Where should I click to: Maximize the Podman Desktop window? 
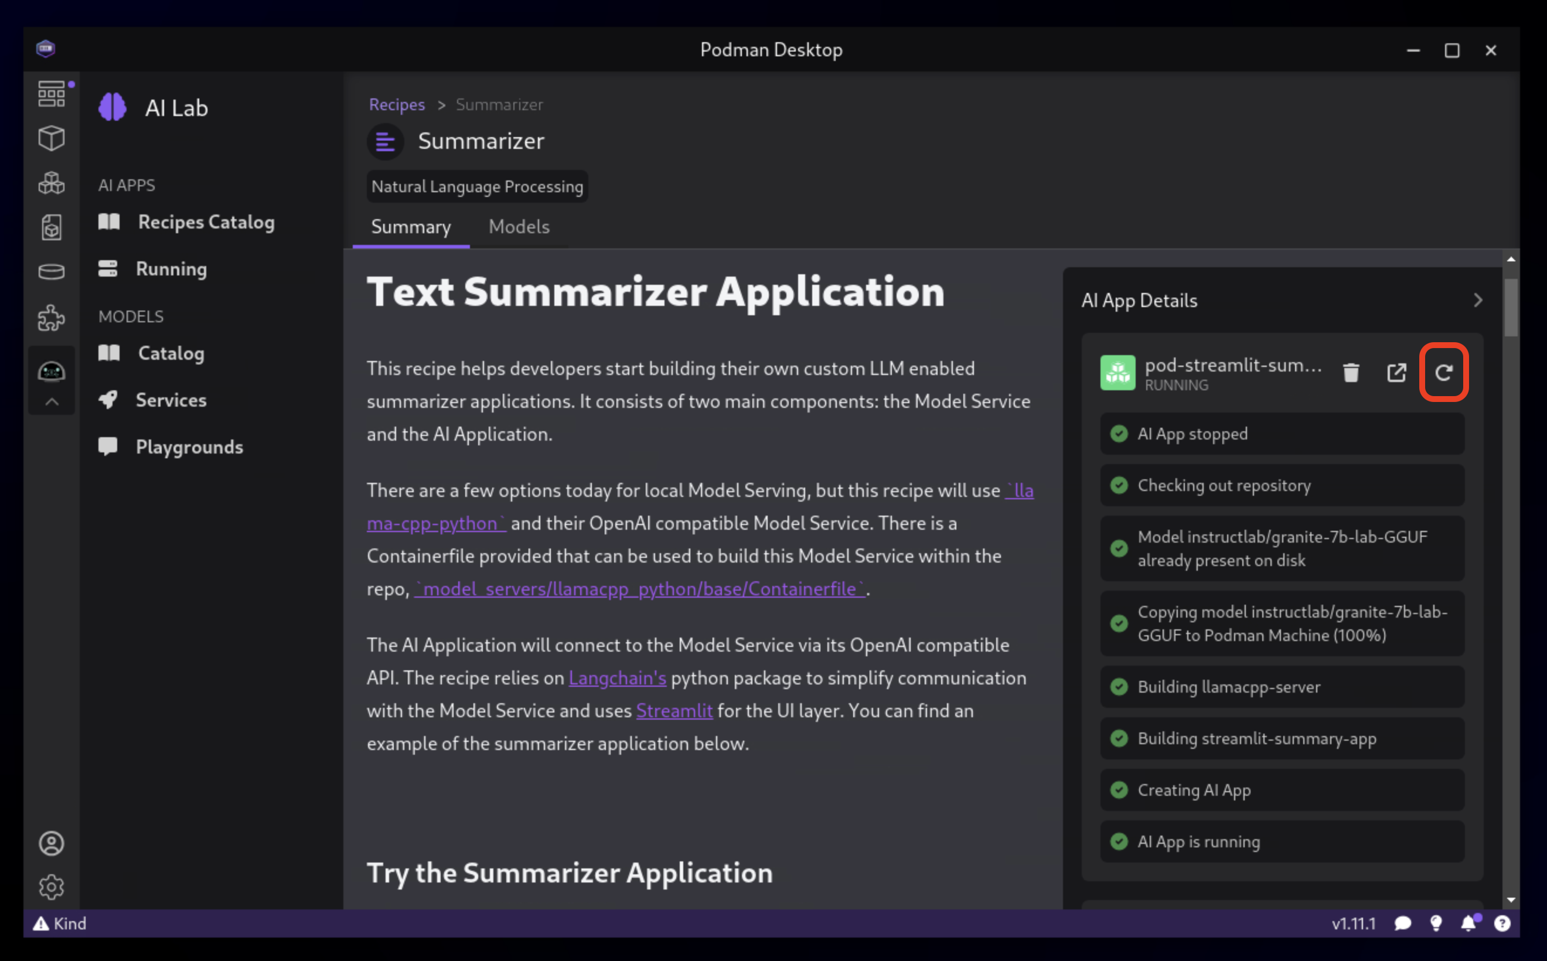(1451, 50)
